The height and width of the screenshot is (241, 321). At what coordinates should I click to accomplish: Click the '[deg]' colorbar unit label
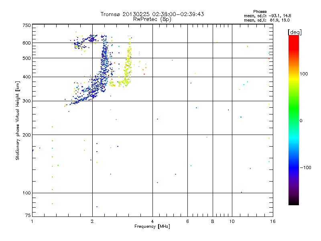(295, 32)
